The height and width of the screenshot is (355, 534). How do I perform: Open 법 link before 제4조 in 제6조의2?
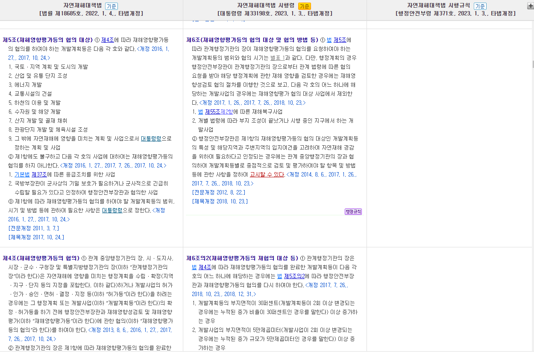point(194,267)
